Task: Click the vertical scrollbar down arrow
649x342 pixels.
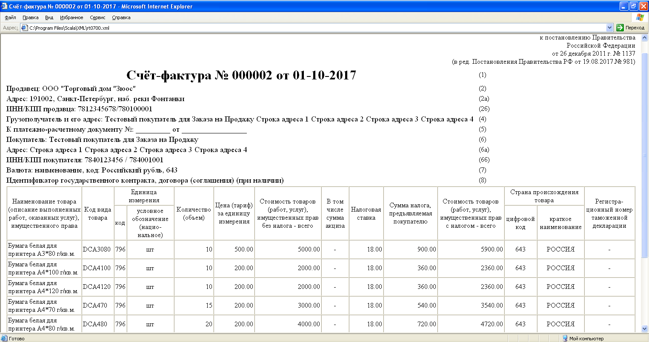Action: (x=645, y=329)
